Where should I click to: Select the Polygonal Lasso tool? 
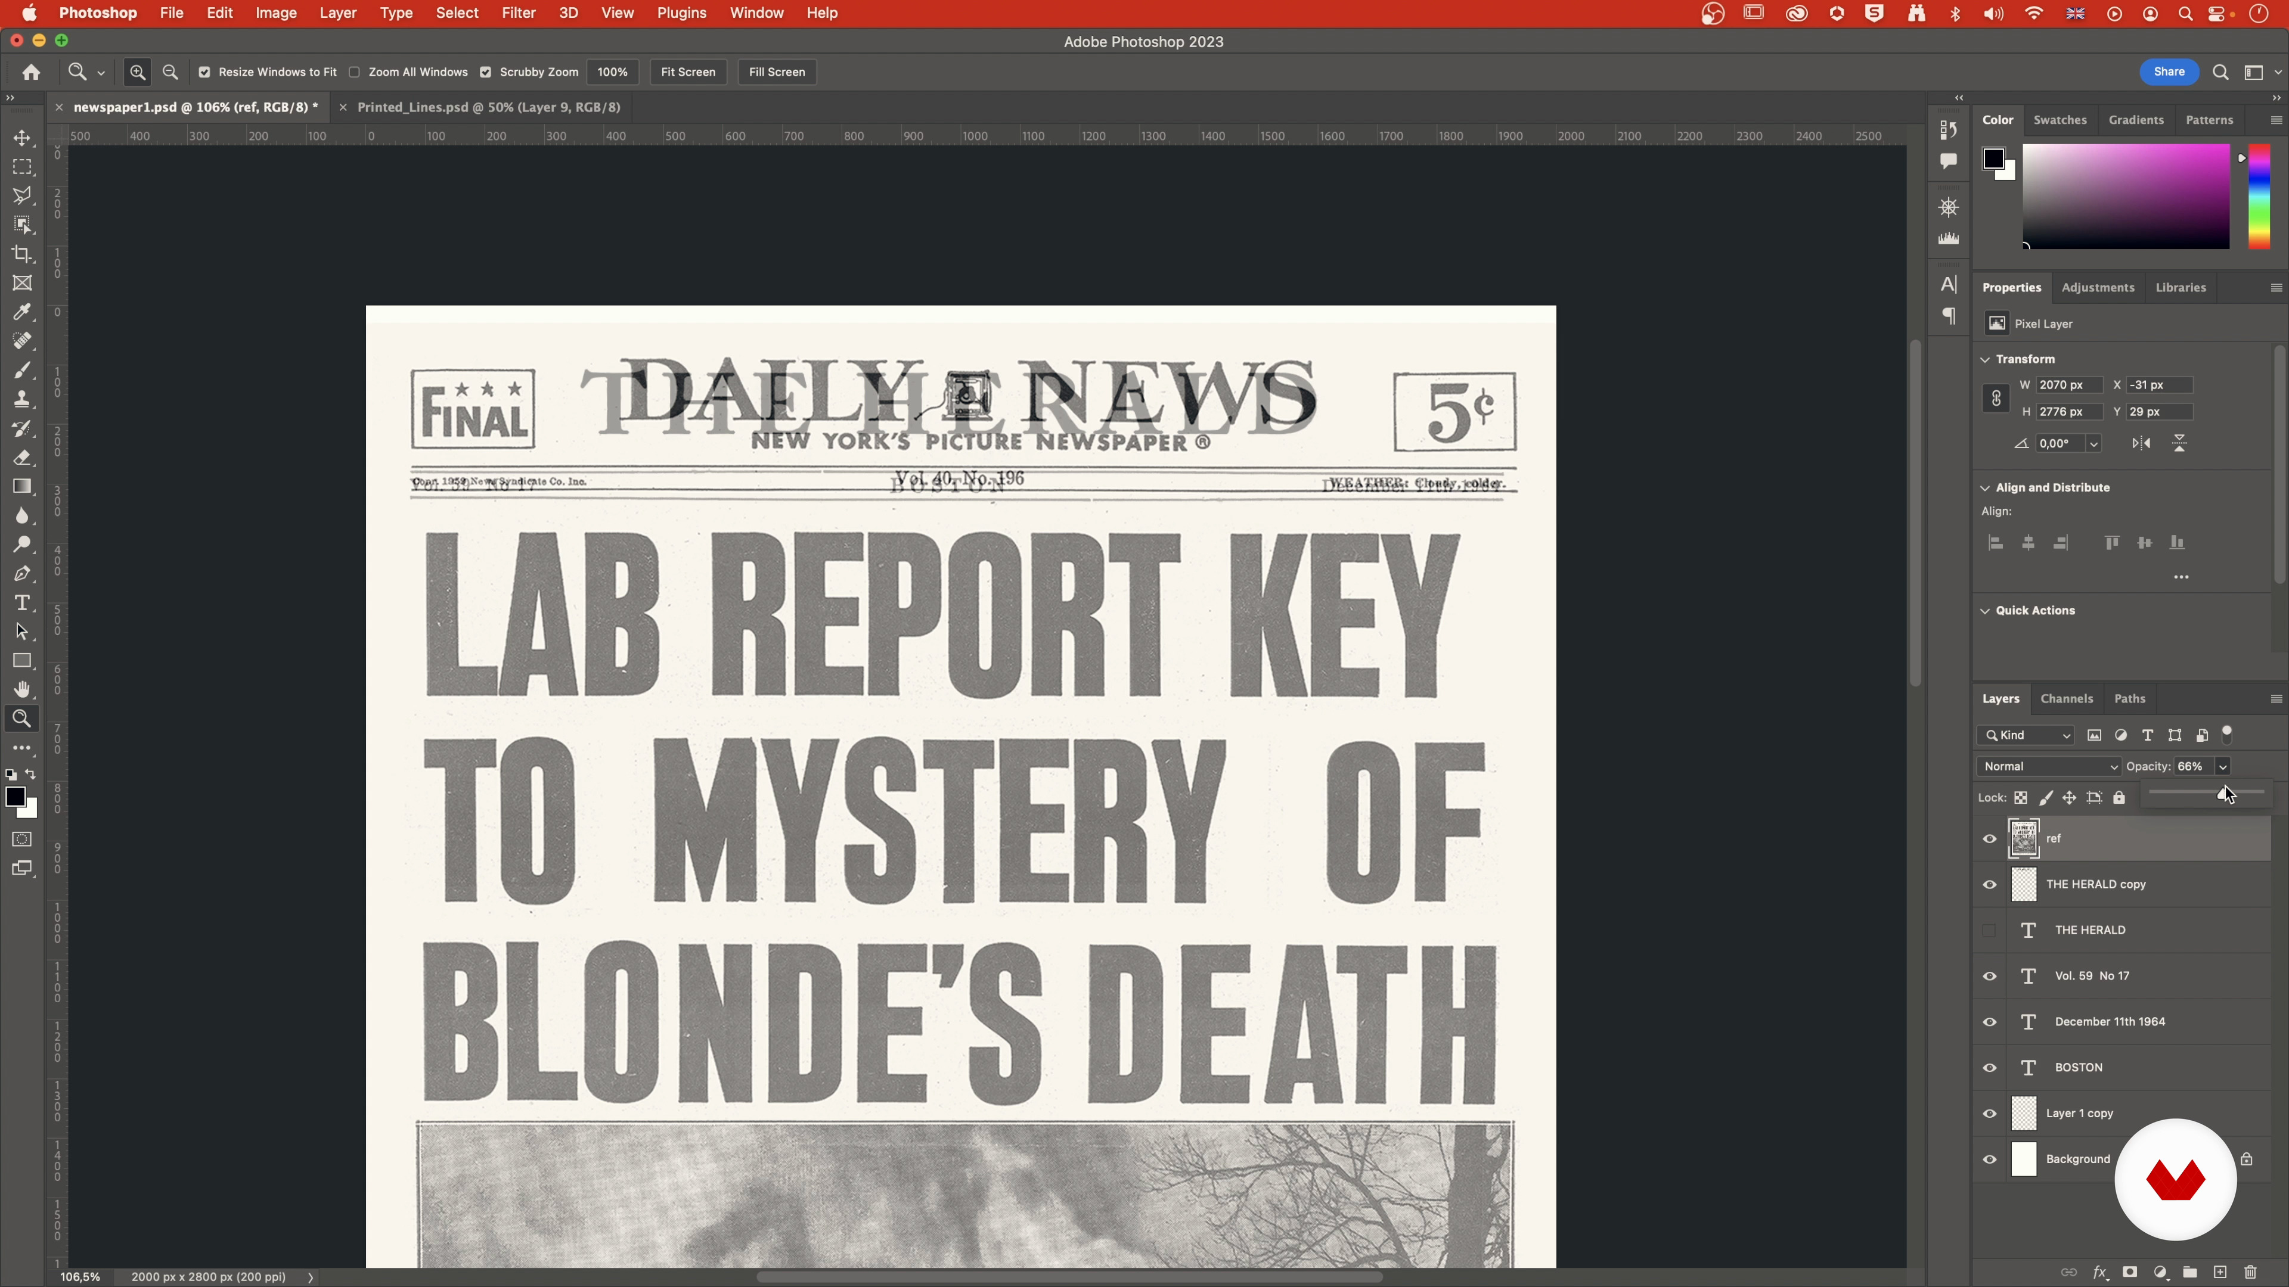coord(22,195)
